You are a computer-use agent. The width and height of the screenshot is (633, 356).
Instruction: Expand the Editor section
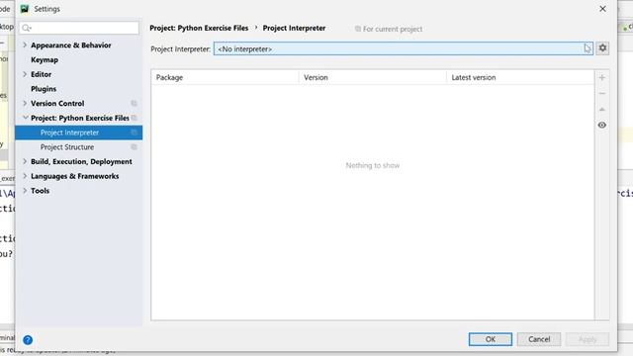25,74
